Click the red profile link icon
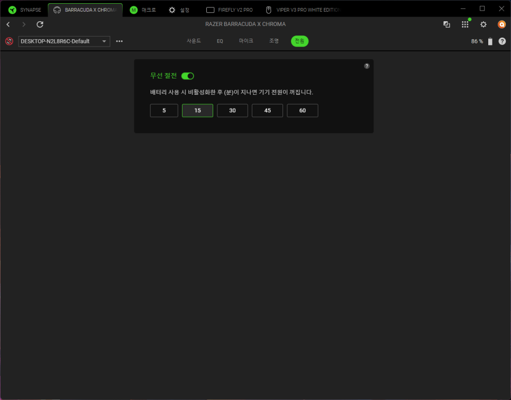Viewport: 511px width, 400px height. click(9, 41)
